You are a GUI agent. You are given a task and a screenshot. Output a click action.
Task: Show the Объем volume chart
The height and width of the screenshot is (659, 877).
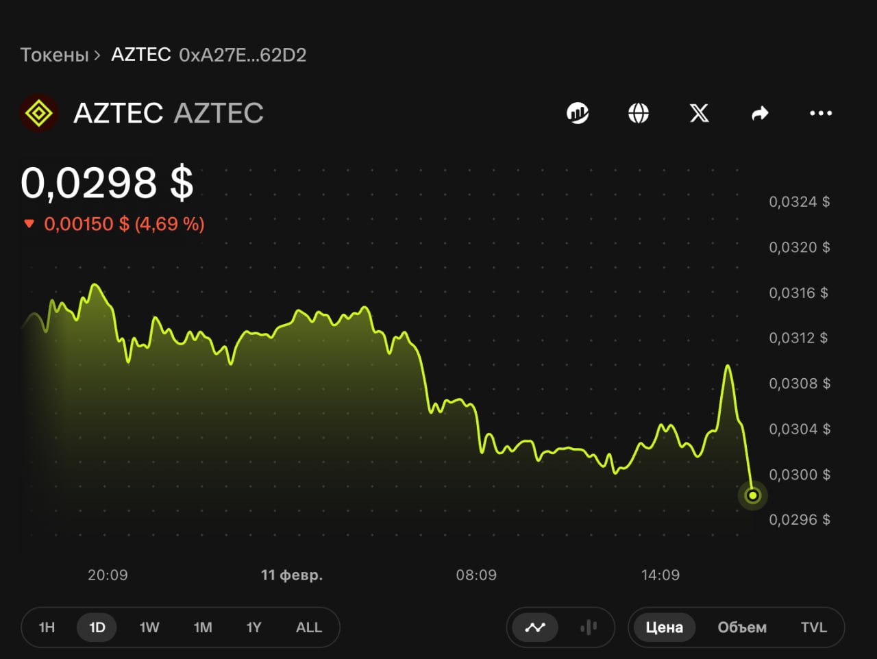(x=742, y=627)
